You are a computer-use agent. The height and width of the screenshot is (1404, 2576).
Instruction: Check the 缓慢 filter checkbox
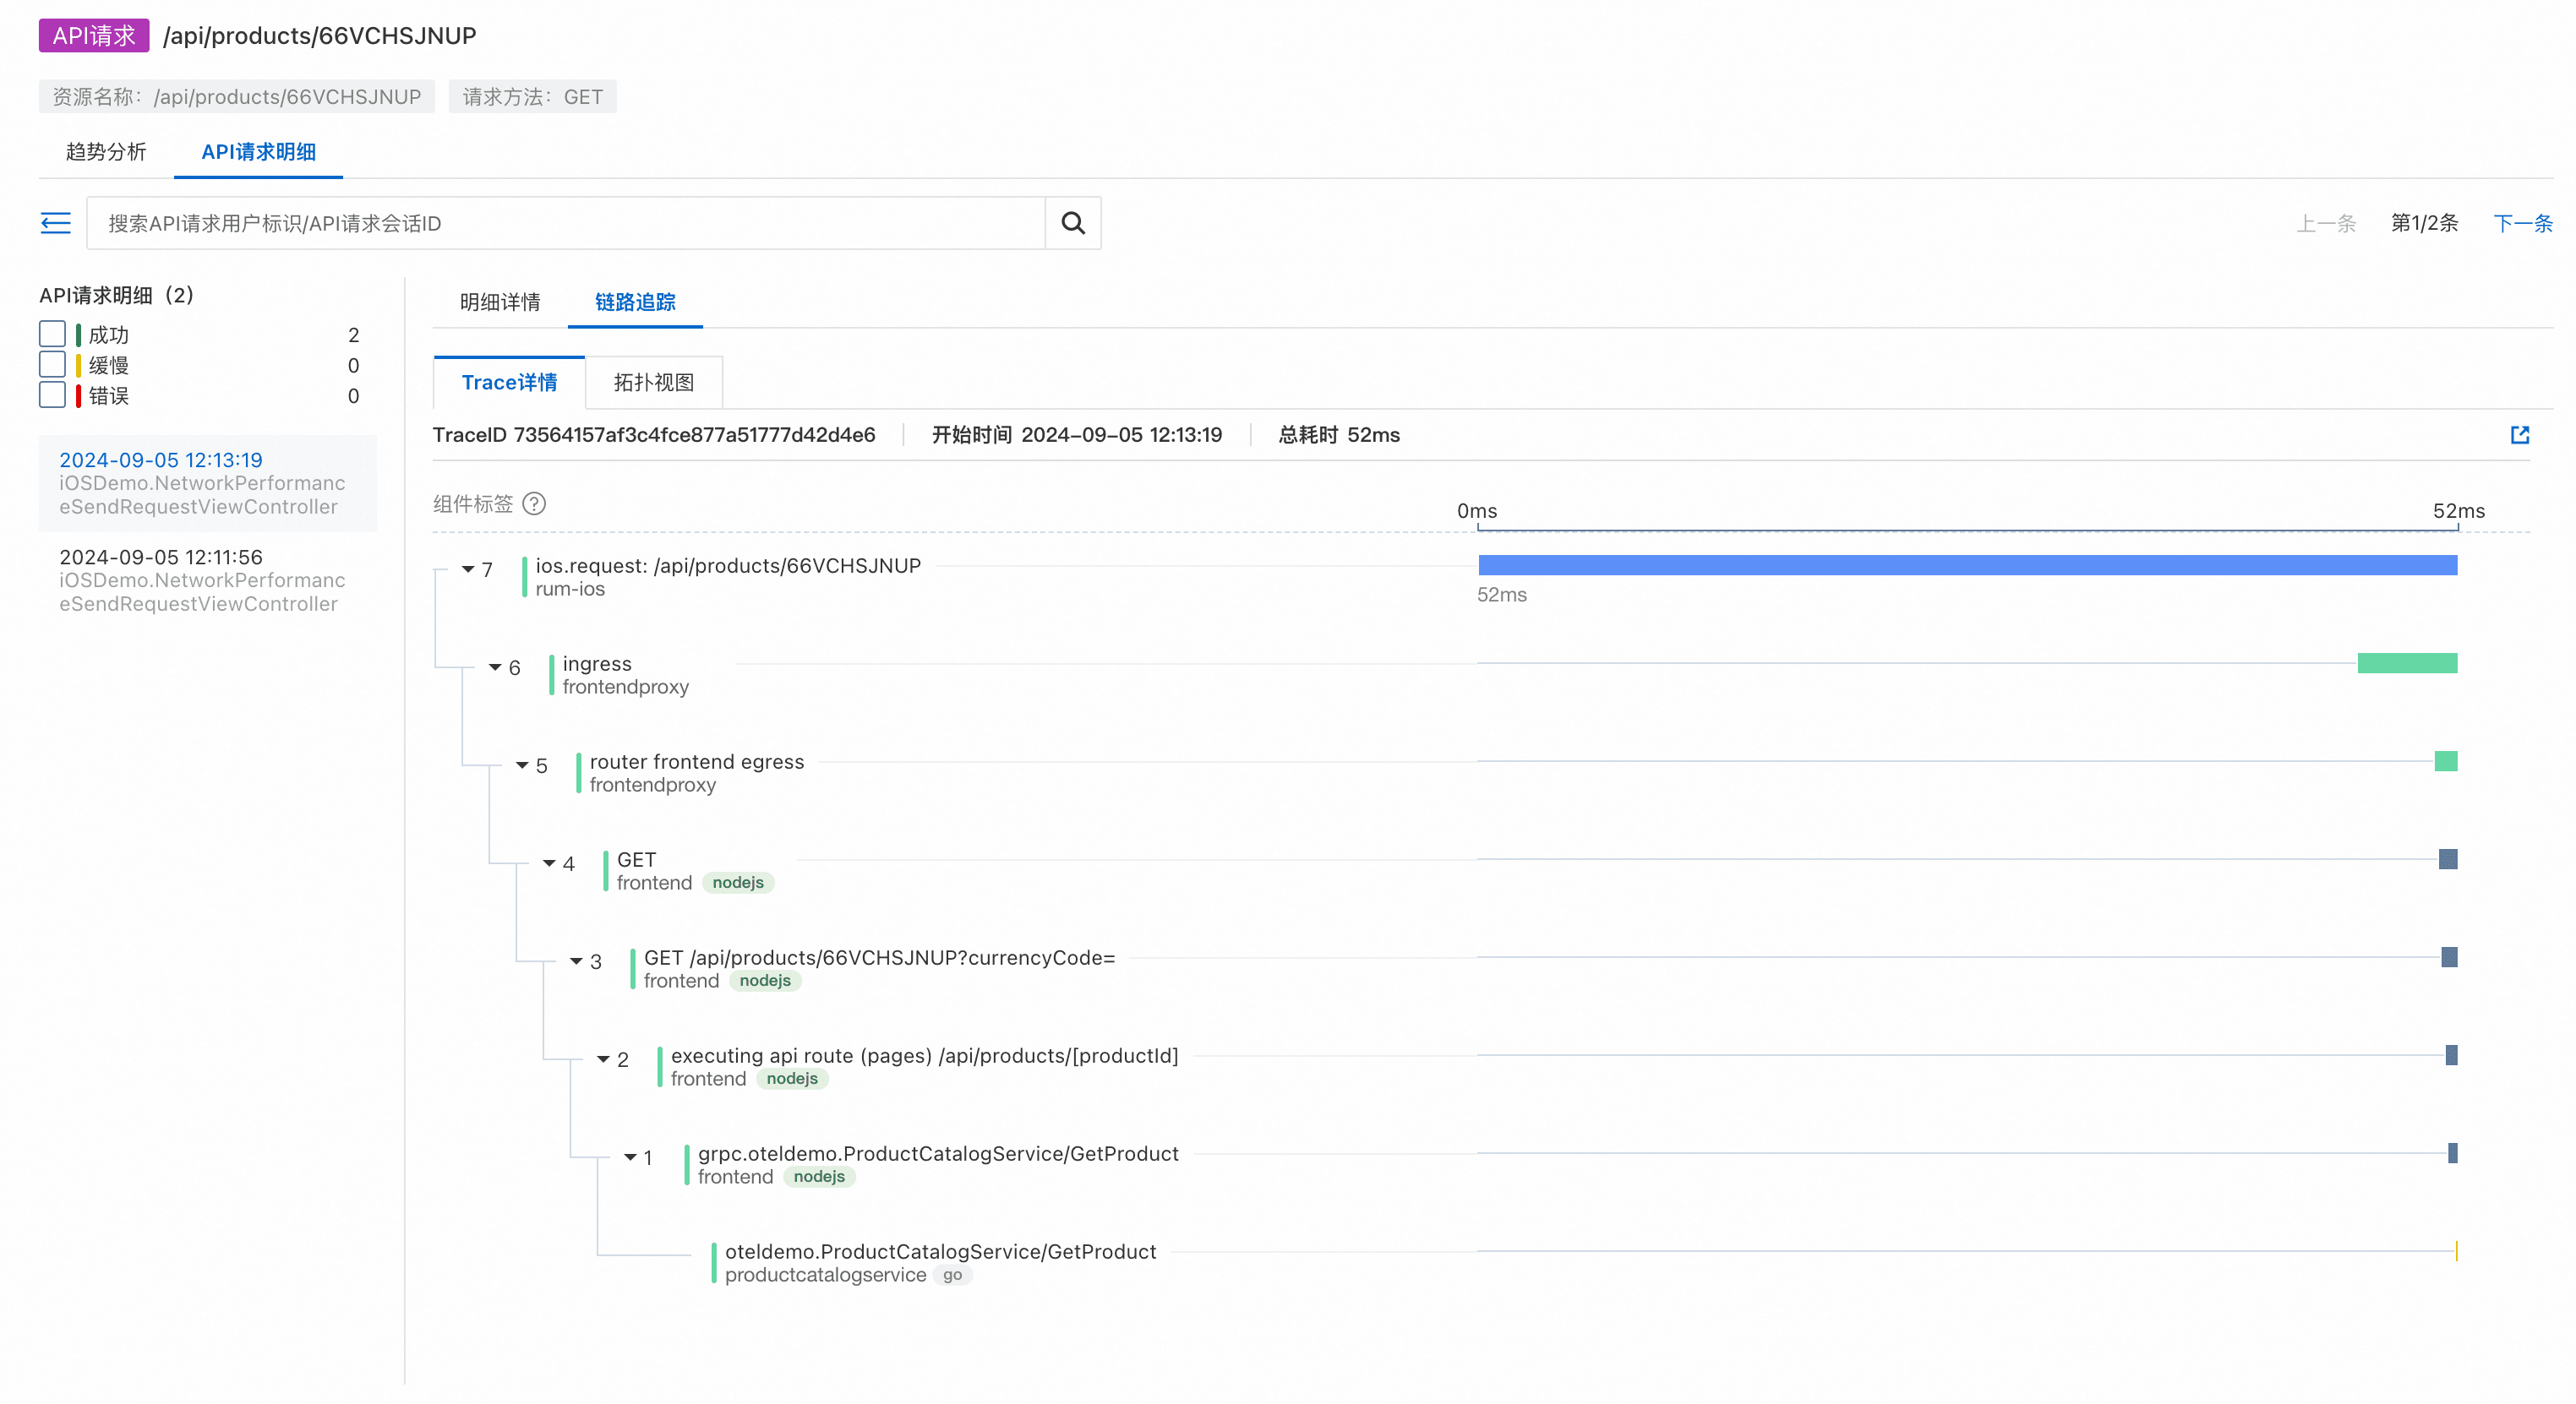(52, 365)
